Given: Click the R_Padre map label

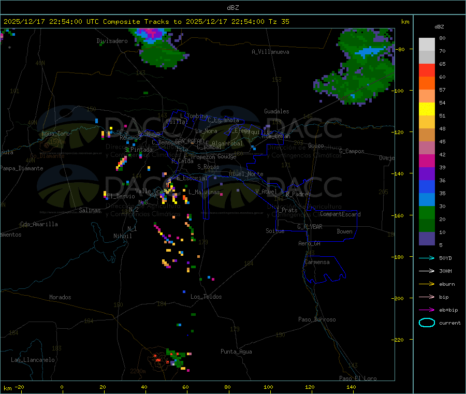Looking at the screenshot, I should 297,194.
